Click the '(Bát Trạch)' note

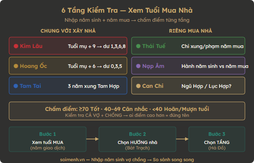[137, 148]
